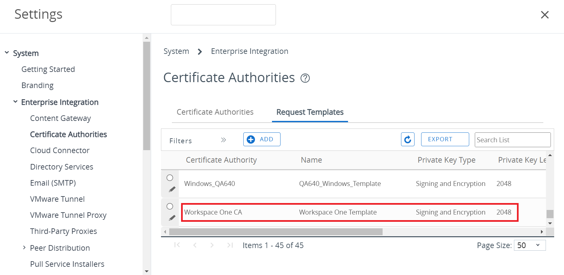Click the refresh list icon
Viewport: 564px width, 275px height.
tap(407, 139)
